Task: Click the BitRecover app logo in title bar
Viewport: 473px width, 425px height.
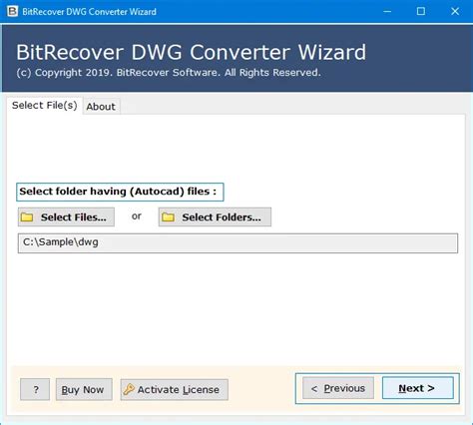Action: [x=12, y=11]
